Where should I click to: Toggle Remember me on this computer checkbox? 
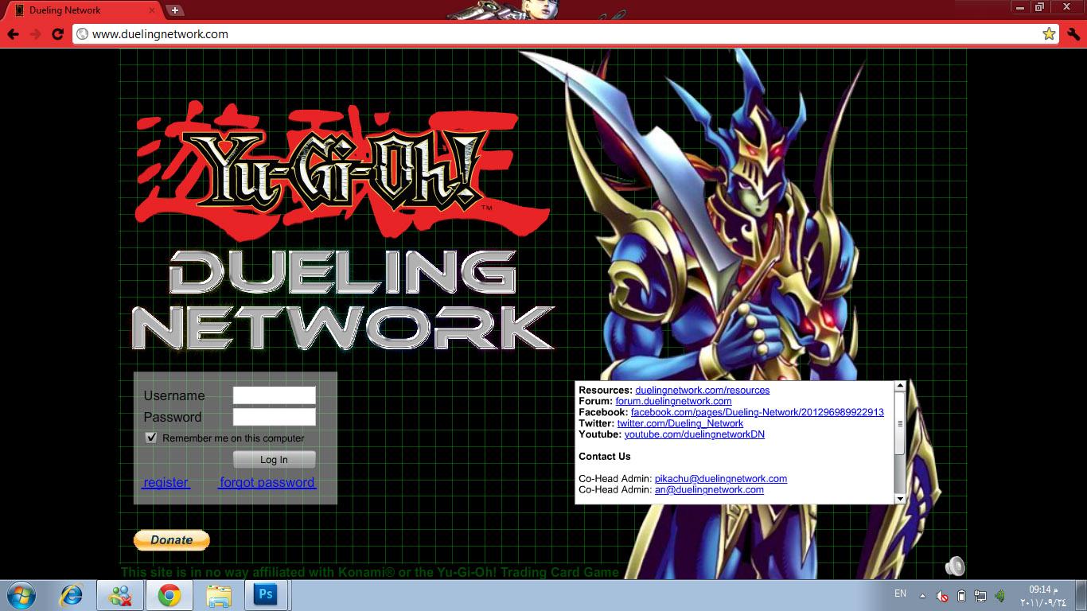pyautogui.click(x=151, y=438)
